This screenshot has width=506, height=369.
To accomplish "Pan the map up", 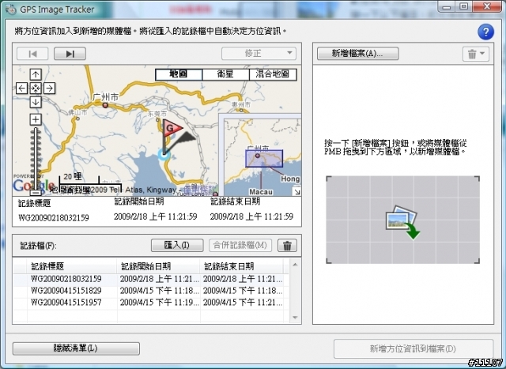I will (36, 74).
